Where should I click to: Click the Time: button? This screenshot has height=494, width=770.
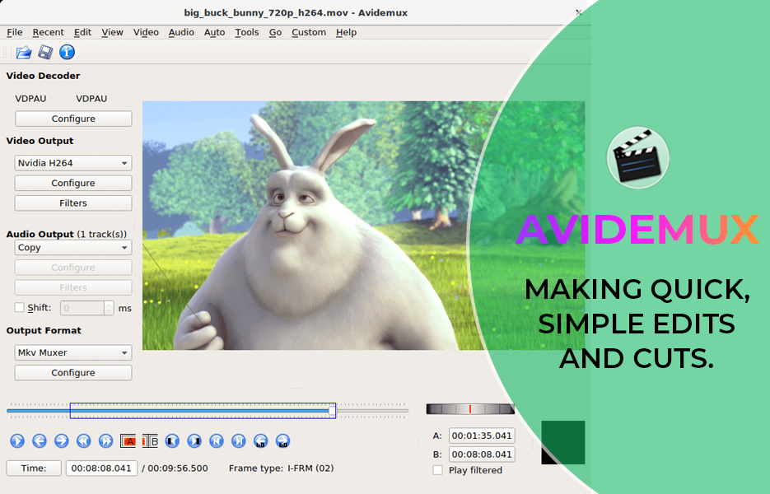34,468
